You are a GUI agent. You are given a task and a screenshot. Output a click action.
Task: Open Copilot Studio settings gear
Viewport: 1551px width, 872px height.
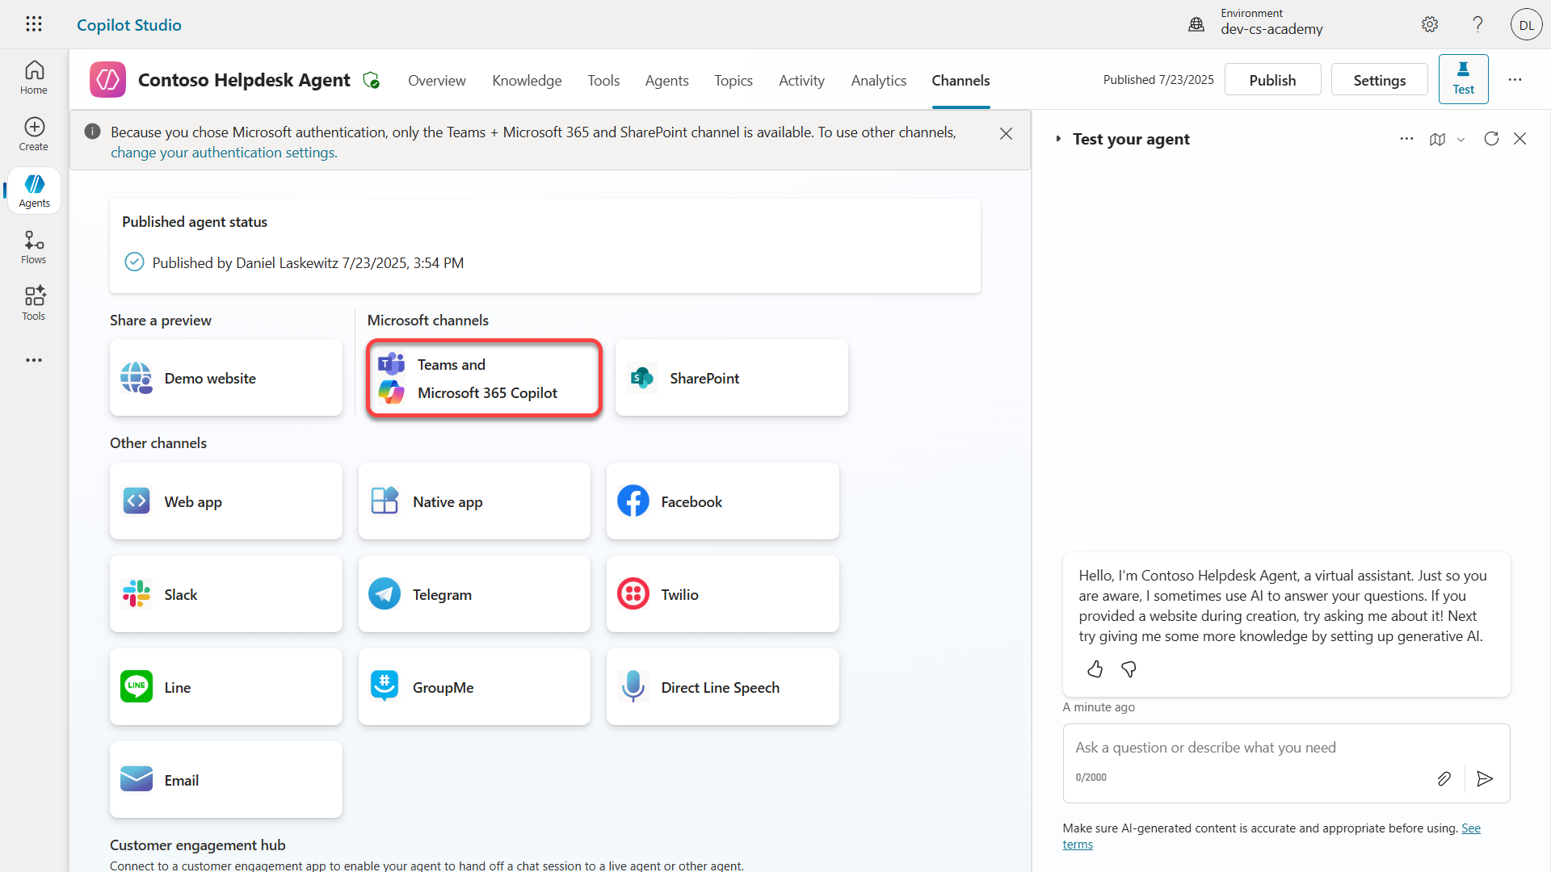[1430, 24]
